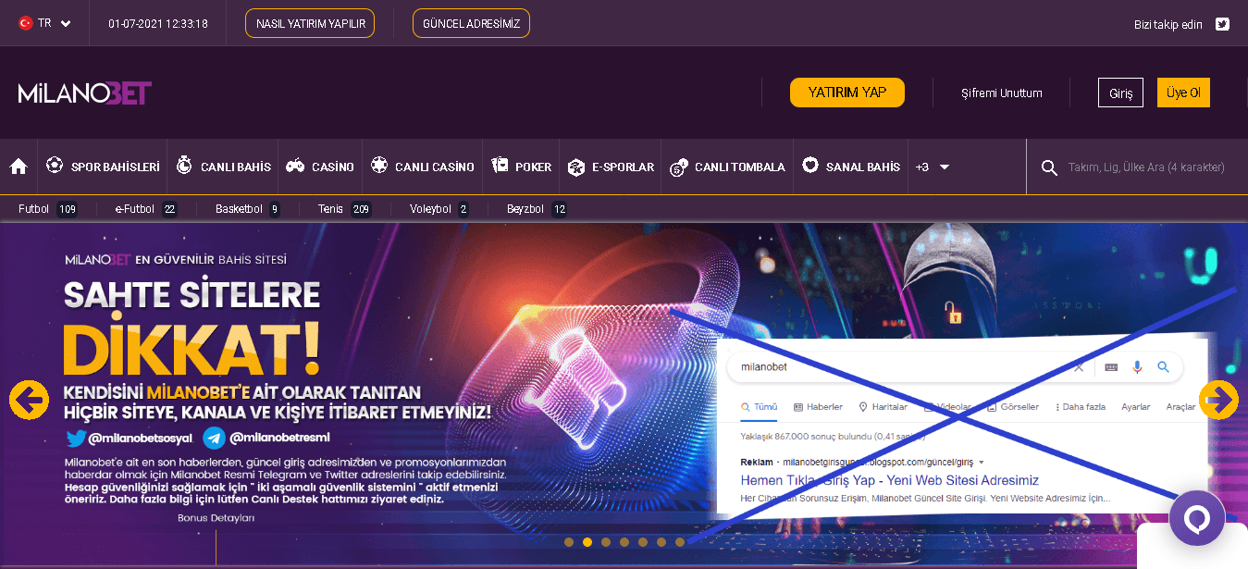Select Voleybol 2 sport filter
Viewport: 1248px width, 569px height.
click(x=439, y=209)
